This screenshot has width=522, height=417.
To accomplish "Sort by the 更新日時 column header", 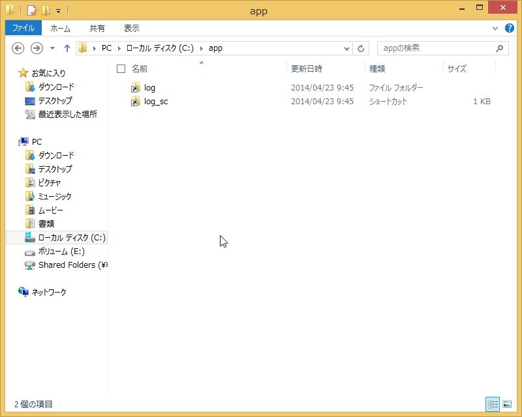I will [x=307, y=68].
